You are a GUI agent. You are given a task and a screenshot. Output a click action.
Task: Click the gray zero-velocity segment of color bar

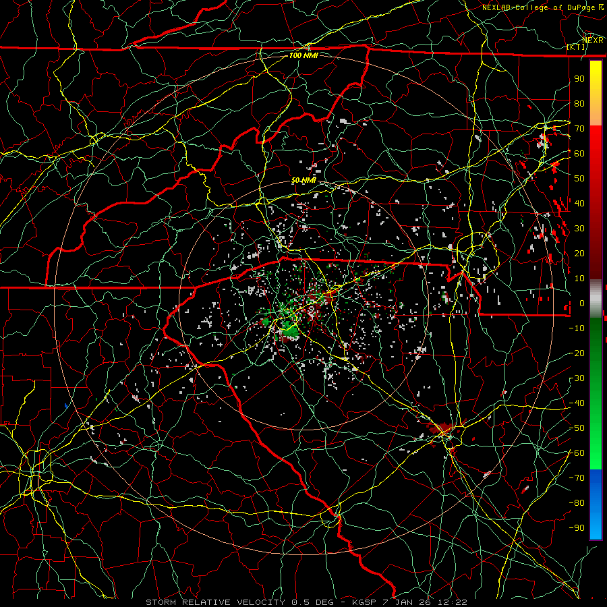[x=596, y=298]
